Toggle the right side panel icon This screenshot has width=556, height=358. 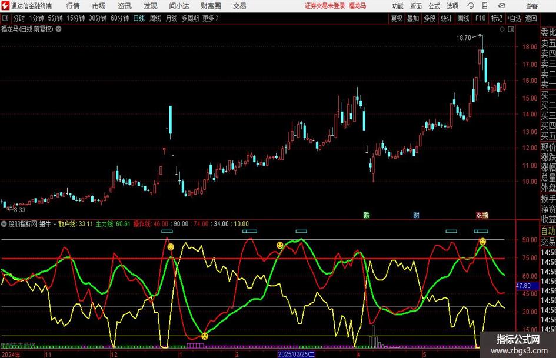coord(511,29)
